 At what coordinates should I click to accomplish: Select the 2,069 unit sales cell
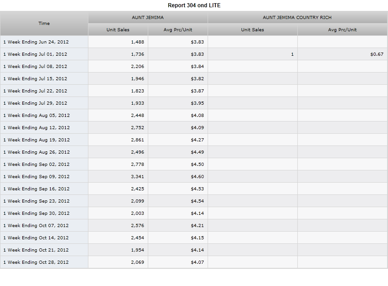pos(118,262)
